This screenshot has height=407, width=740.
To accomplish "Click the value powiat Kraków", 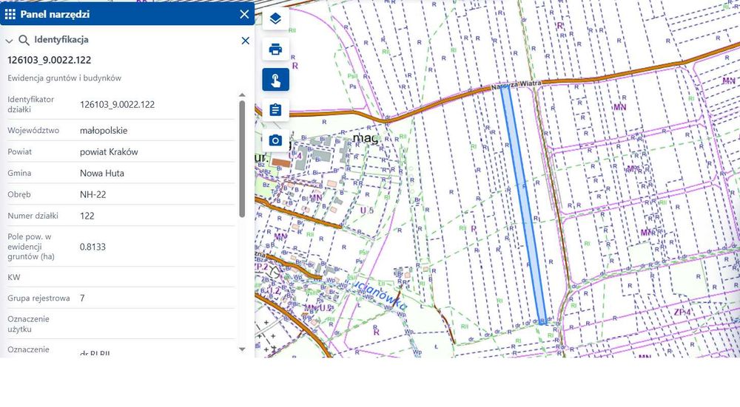I will click(109, 151).
